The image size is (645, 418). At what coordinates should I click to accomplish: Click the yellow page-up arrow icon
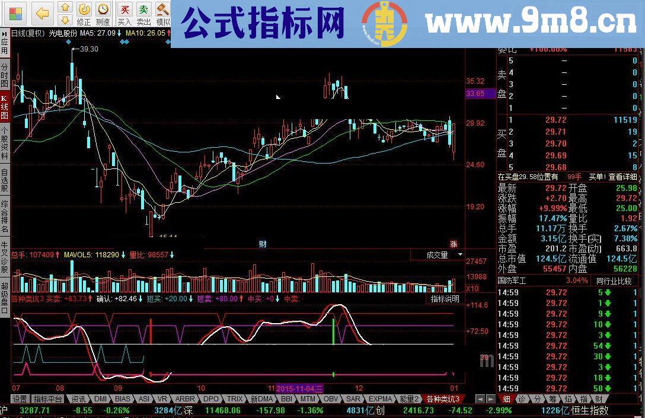pyautogui.click(x=65, y=7)
